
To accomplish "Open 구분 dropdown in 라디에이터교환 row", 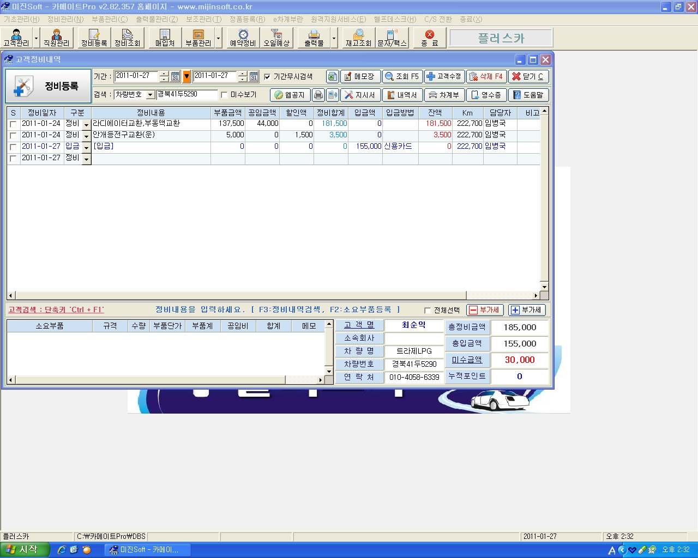I will point(86,125).
